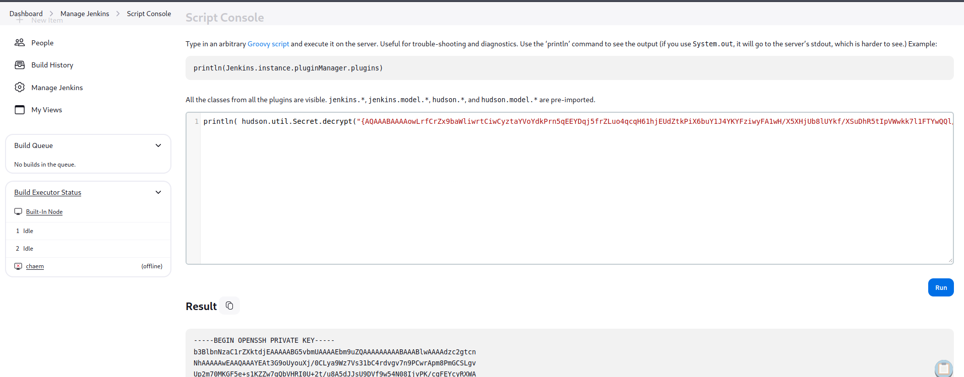Image resolution: width=964 pixels, height=377 pixels.
Task: Open the Built-In Node link
Action: point(44,212)
